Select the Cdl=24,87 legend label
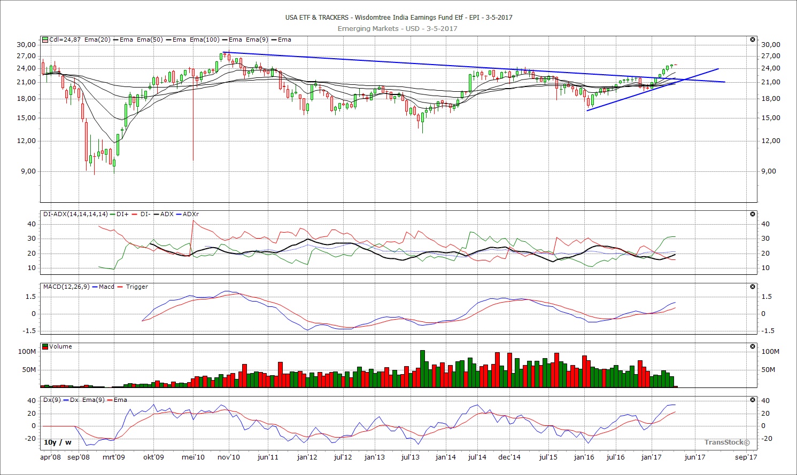This screenshot has width=797, height=475. tap(65, 39)
